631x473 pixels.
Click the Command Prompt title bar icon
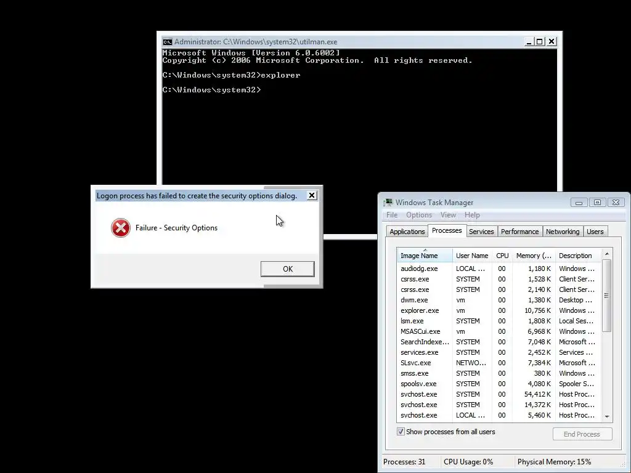click(x=168, y=42)
